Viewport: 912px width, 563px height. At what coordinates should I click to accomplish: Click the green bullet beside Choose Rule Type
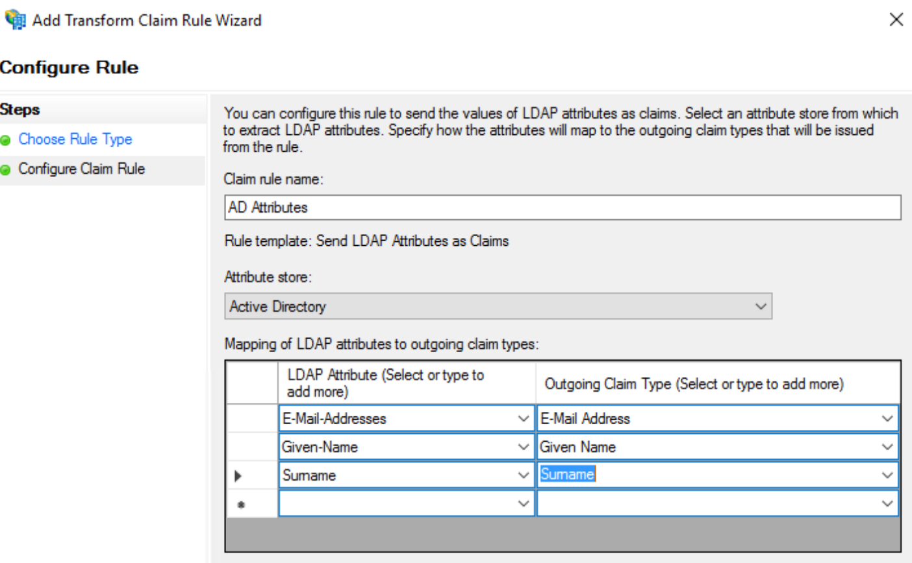[x=6, y=140]
